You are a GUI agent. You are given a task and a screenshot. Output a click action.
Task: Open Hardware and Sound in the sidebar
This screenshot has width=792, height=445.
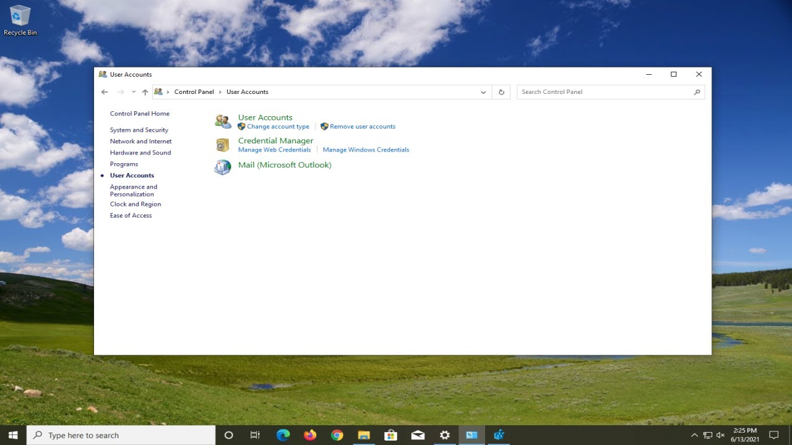click(x=140, y=153)
